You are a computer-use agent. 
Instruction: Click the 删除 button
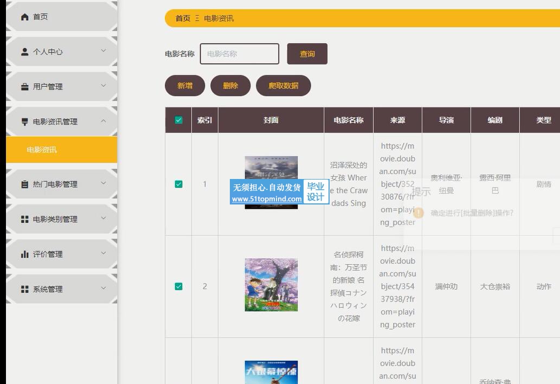(230, 86)
